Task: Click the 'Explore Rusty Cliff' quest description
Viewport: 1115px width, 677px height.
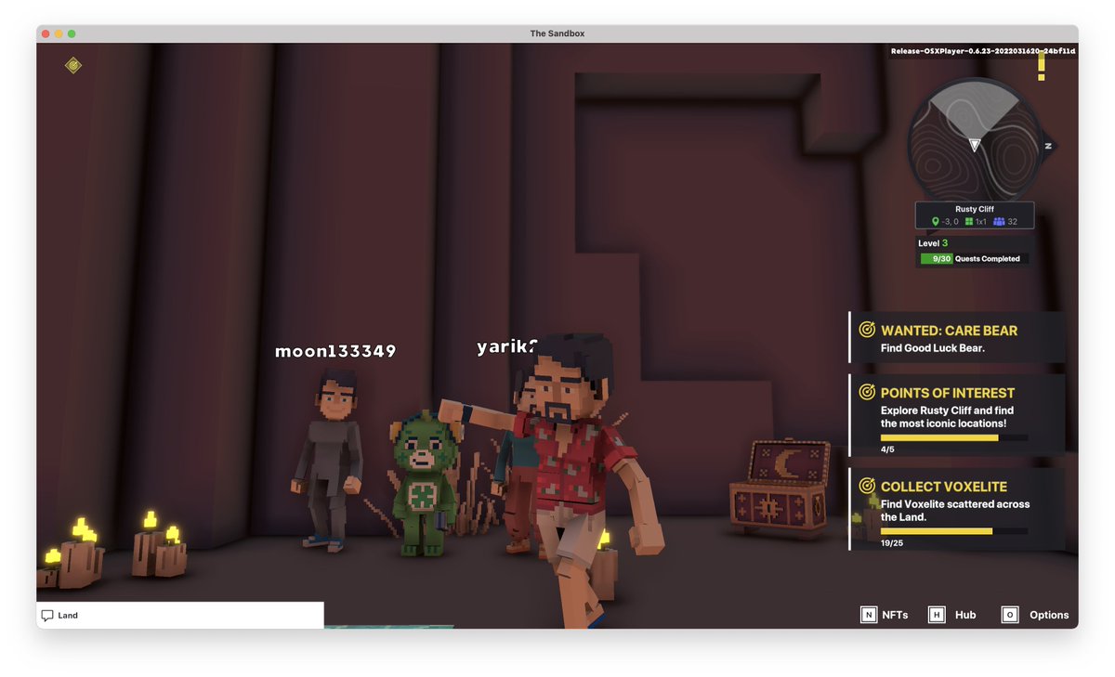Action: (x=947, y=417)
